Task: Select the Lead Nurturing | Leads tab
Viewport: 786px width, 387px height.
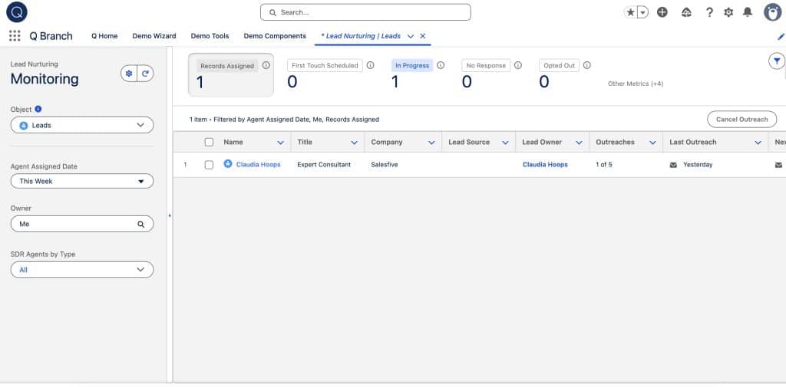Action: [x=361, y=36]
